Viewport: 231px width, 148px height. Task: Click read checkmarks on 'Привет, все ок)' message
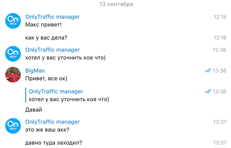click(208, 71)
